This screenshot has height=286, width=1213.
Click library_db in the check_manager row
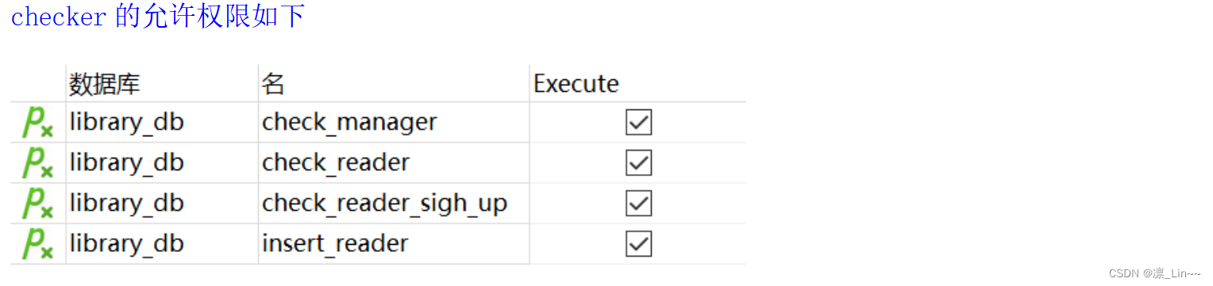click(127, 122)
